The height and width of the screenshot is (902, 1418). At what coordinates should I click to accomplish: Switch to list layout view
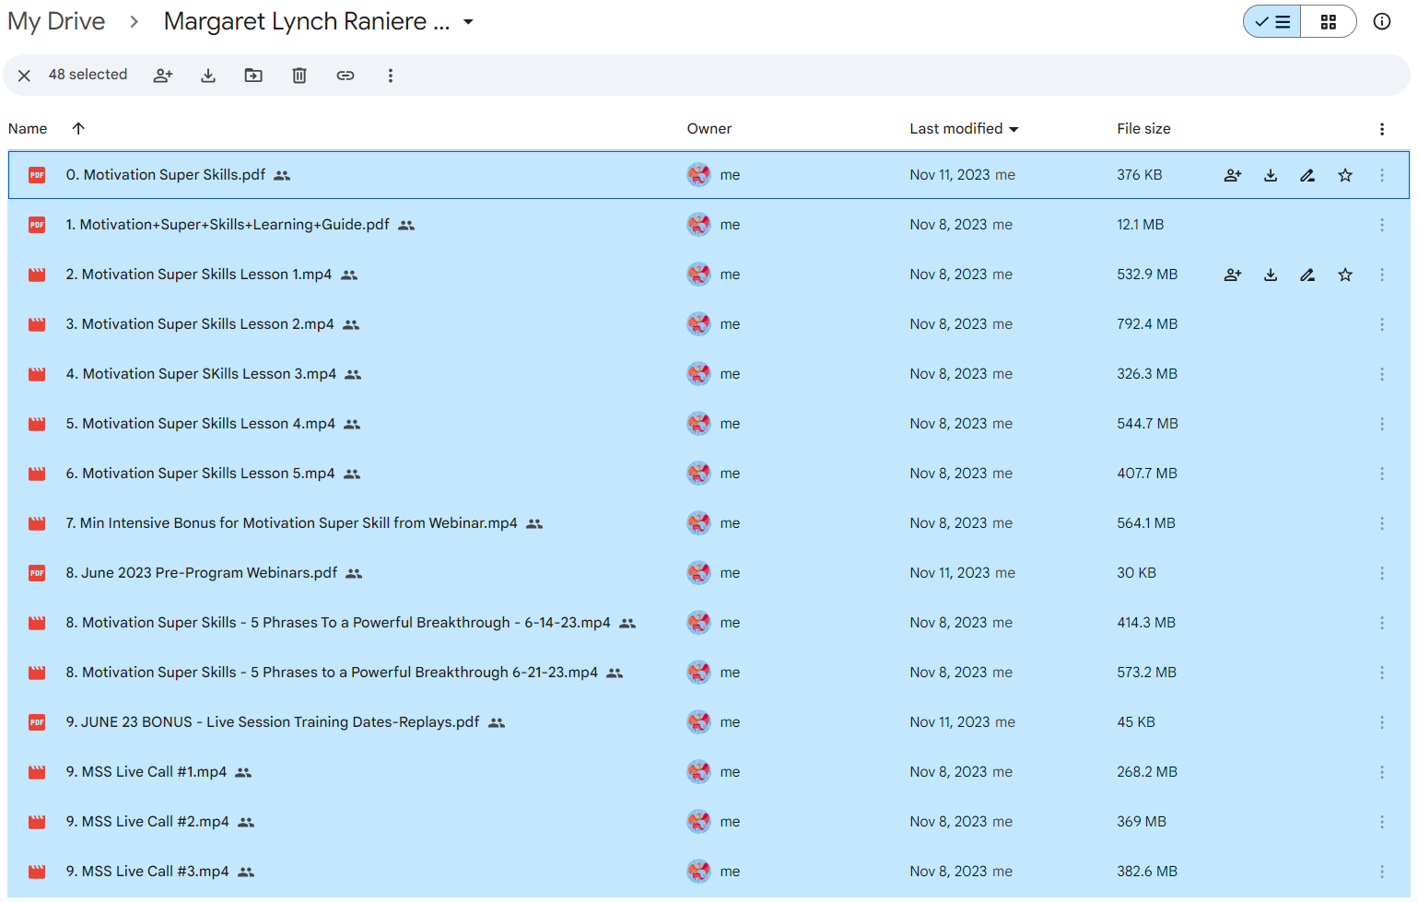(1272, 21)
